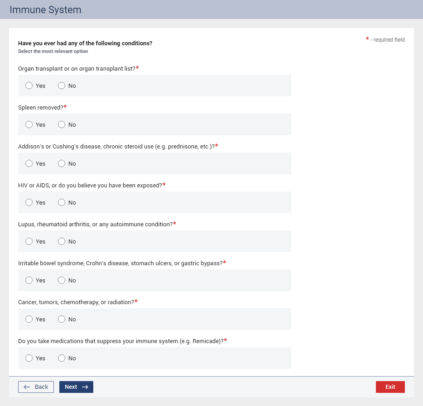Choose Yes for irritable bowel syndrome question
423x406 pixels.
click(x=29, y=280)
